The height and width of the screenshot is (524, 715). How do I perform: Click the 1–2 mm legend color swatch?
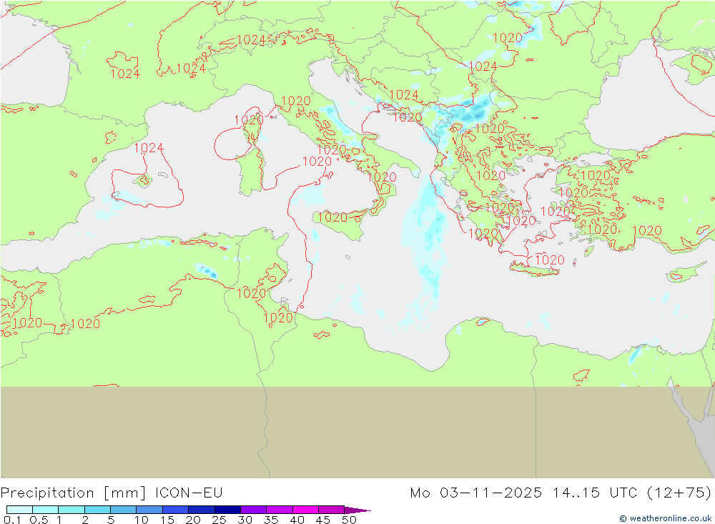71,510
